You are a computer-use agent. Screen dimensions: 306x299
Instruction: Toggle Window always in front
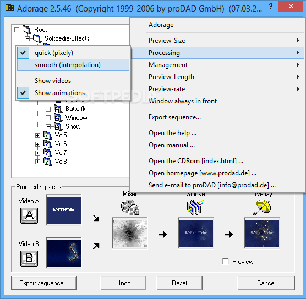click(217, 101)
